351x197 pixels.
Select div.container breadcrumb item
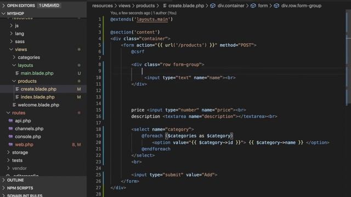tap(231, 6)
